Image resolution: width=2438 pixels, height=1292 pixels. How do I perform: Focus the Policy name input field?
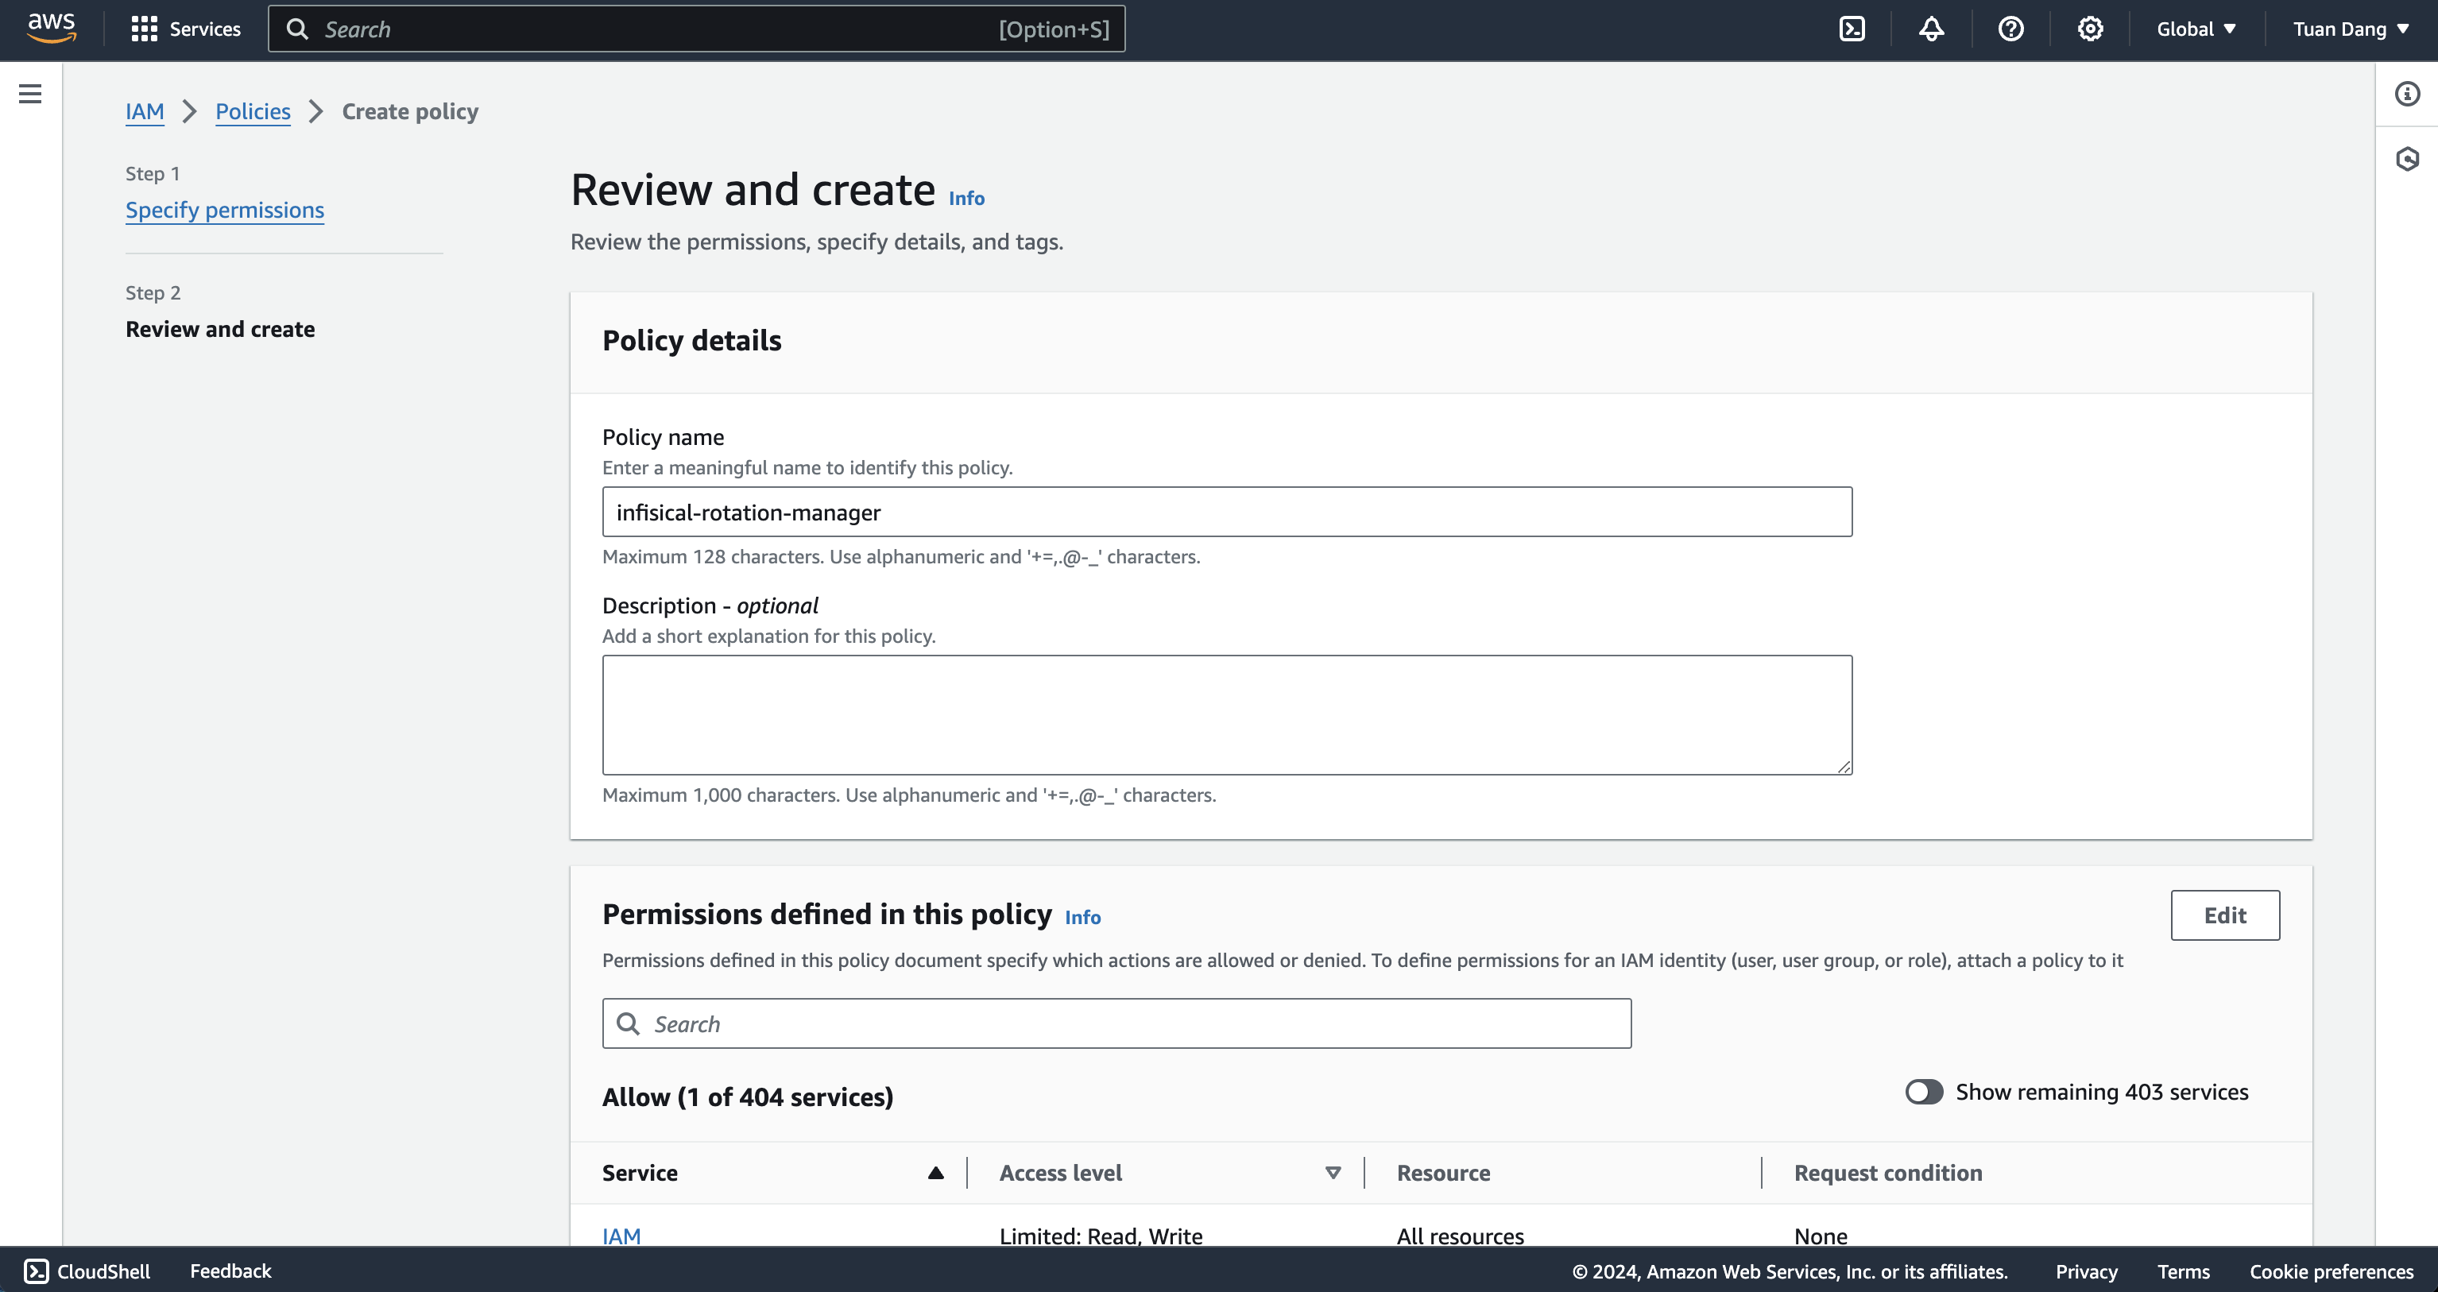tap(1227, 512)
